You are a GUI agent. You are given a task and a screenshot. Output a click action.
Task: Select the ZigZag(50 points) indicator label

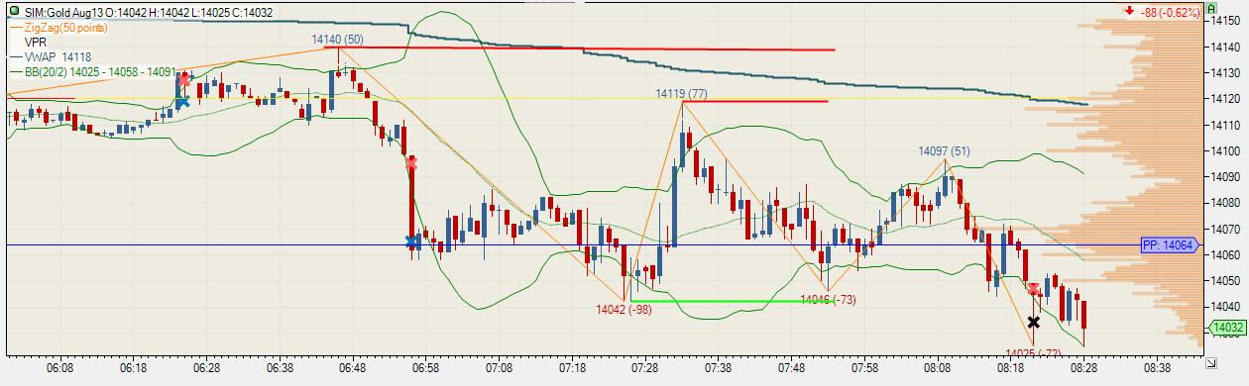[x=67, y=28]
